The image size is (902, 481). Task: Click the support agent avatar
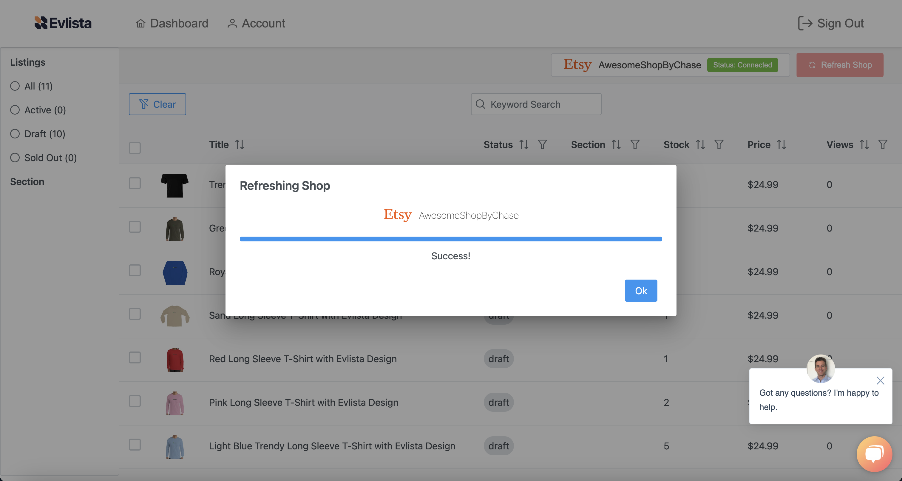click(x=821, y=369)
